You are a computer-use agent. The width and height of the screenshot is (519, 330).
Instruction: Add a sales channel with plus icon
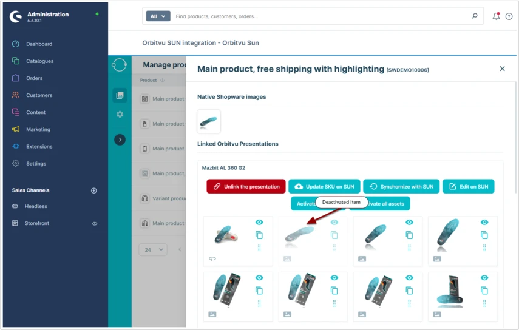click(x=94, y=190)
